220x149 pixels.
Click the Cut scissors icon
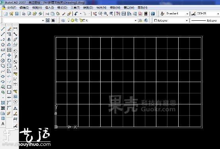[47, 14]
